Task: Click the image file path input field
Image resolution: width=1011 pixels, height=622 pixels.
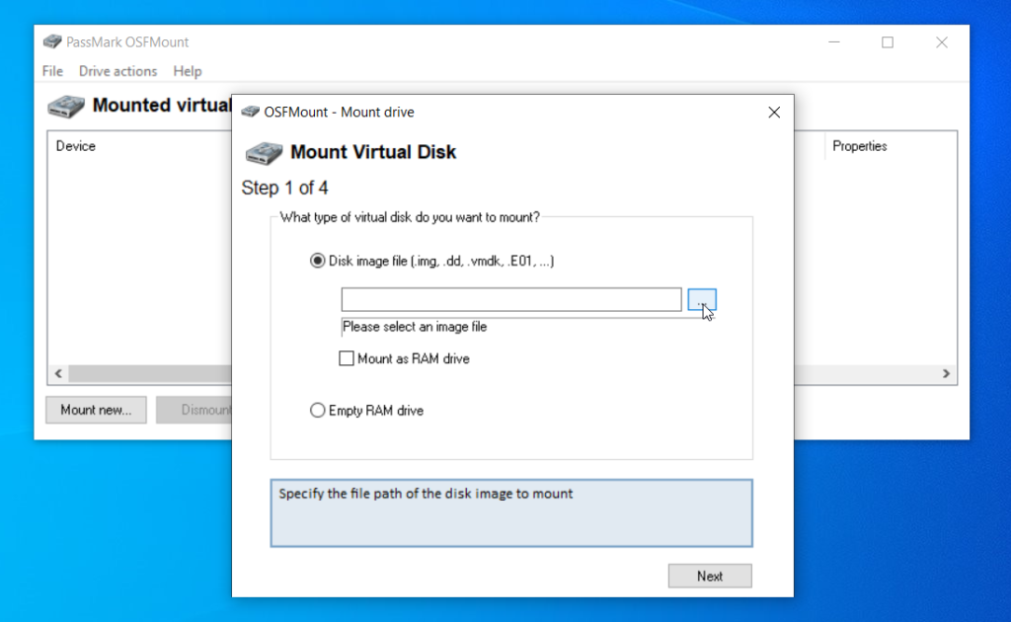Action: point(510,300)
